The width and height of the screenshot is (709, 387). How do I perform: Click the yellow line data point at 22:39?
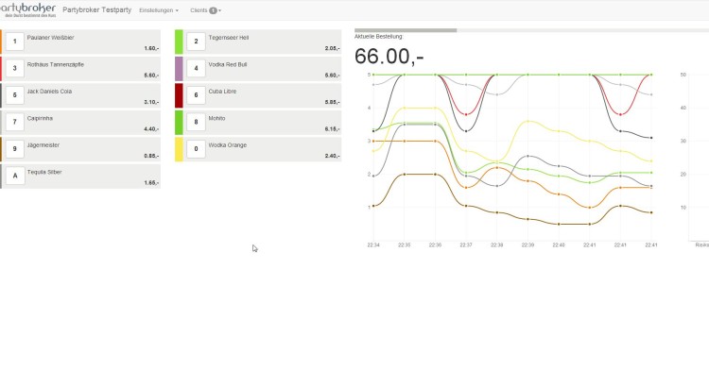coord(527,121)
